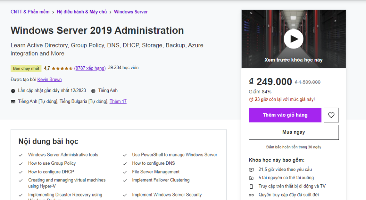Click the star rating display
The height and width of the screenshot is (200, 366).
tap(62, 68)
